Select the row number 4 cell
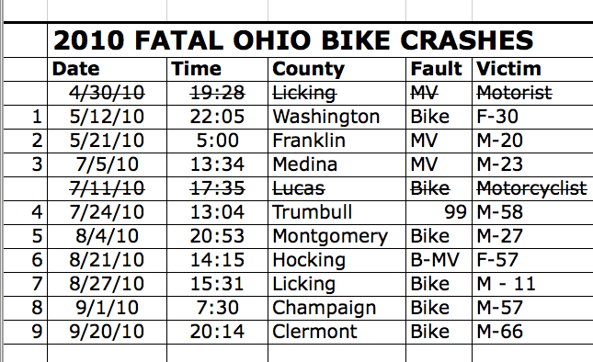593x362 pixels. [26, 212]
